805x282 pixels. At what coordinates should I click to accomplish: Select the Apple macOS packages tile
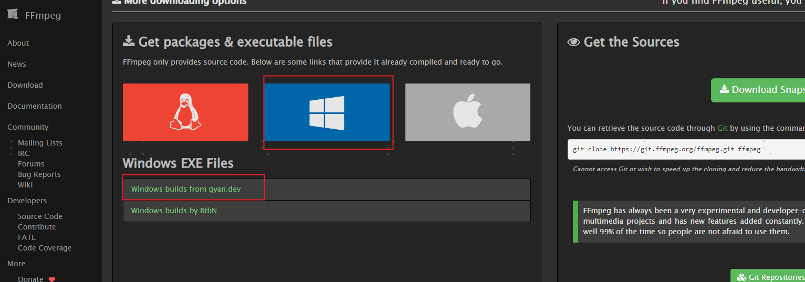[x=468, y=112]
